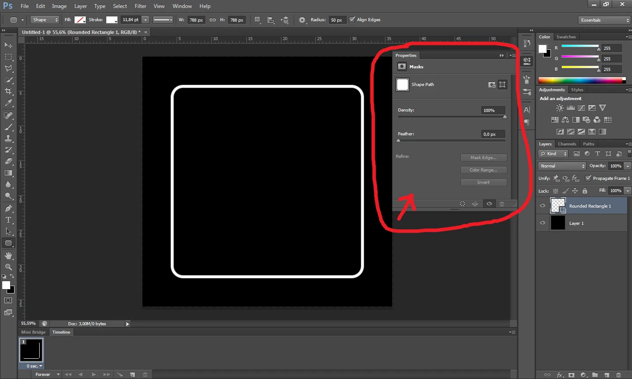Load selection from mask in Properties panel
This screenshot has width=632, height=379.
(x=462, y=204)
